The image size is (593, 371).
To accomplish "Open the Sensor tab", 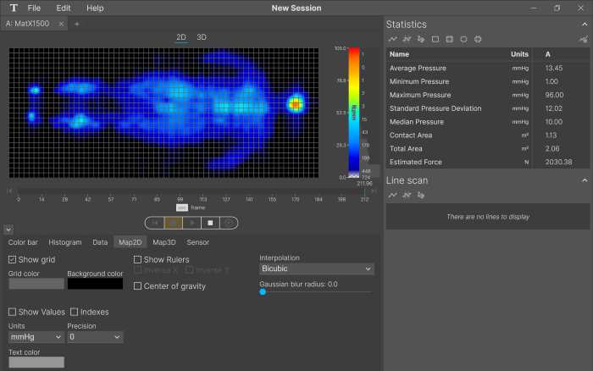I will coord(197,242).
